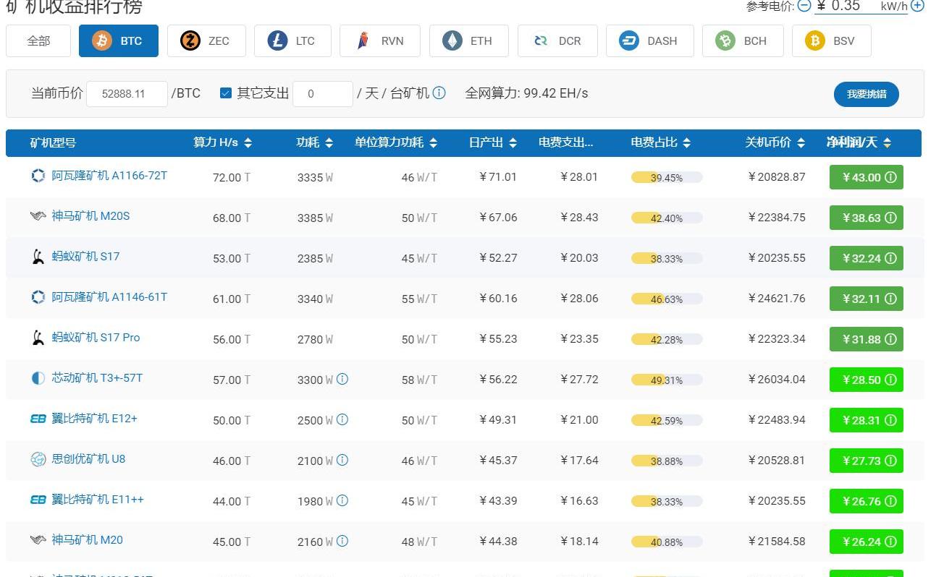Image resolution: width=944 pixels, height=577 pixels.
Task: Sort table by 净利润/天 column
Action: point(859,142)
